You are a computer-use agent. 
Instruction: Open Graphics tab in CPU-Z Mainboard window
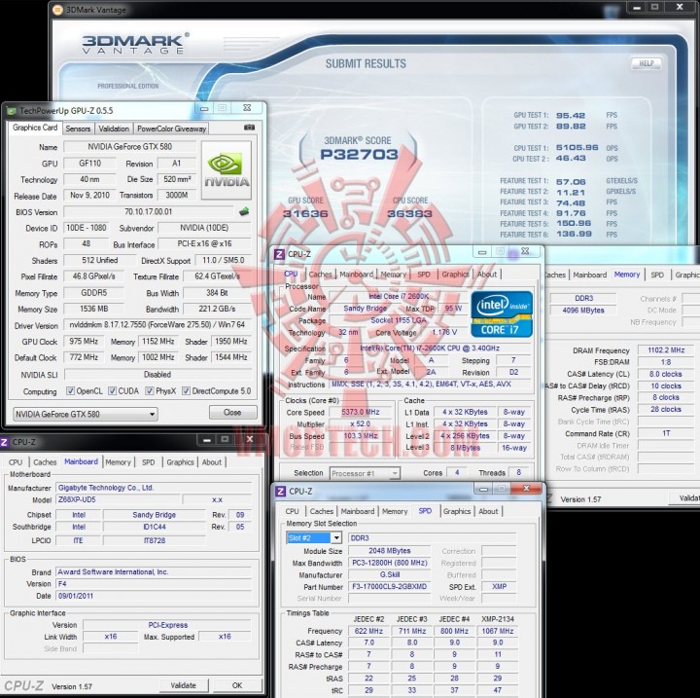[x=181, y=461]
